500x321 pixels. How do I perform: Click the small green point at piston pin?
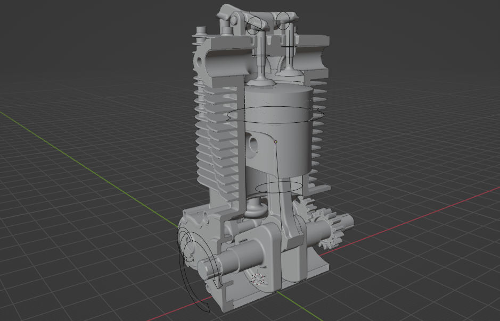[275, 141]
